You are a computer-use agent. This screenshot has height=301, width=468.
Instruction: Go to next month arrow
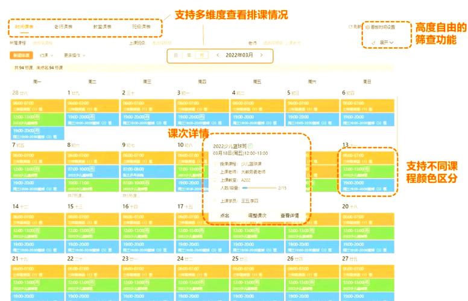[262, 55]
